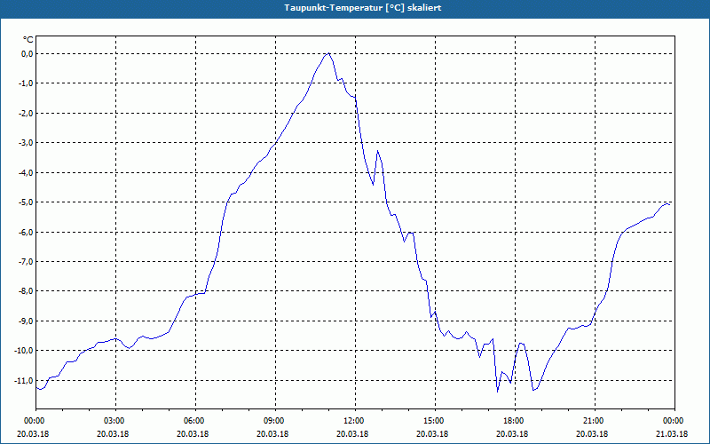Viewport: 710px width, 444px height.
Task: Click the -4,0 y-axis label
Action: tap(26, 172)
